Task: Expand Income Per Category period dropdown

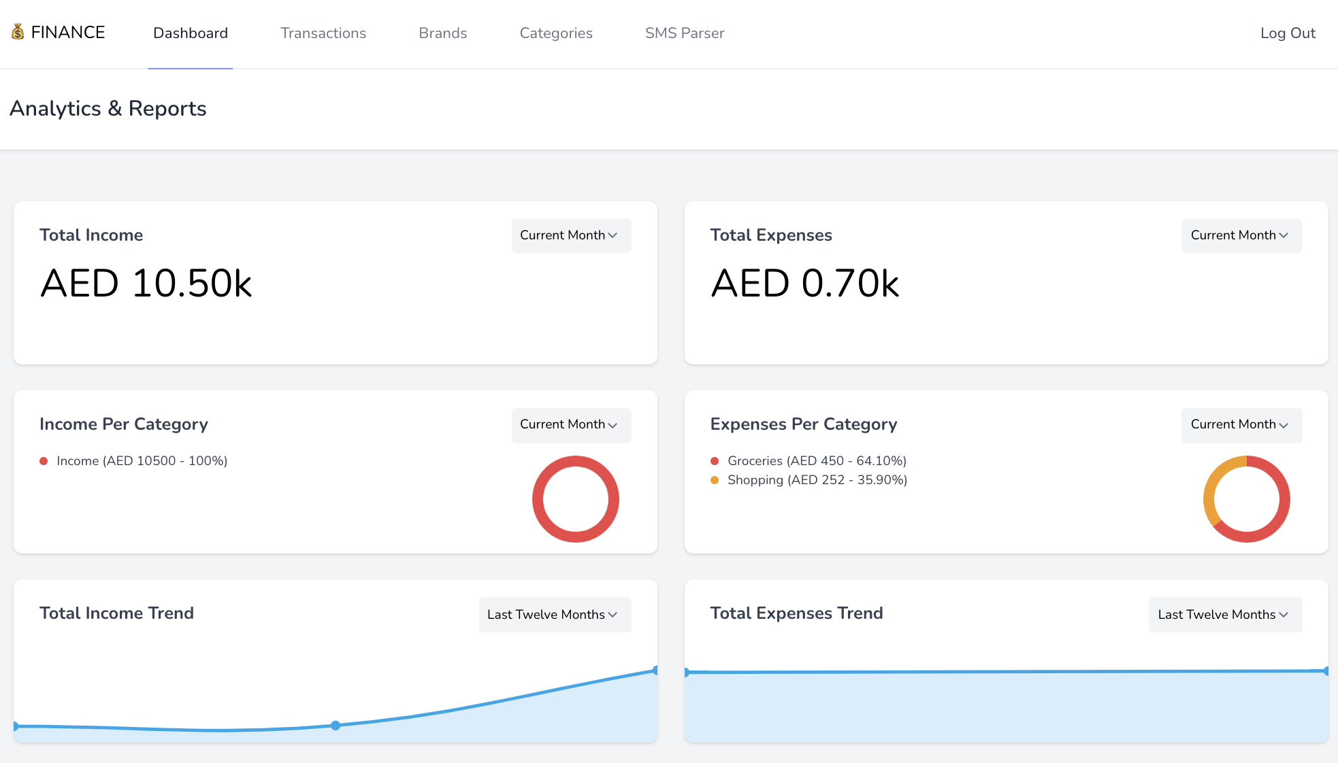Action: click(570, 424)
